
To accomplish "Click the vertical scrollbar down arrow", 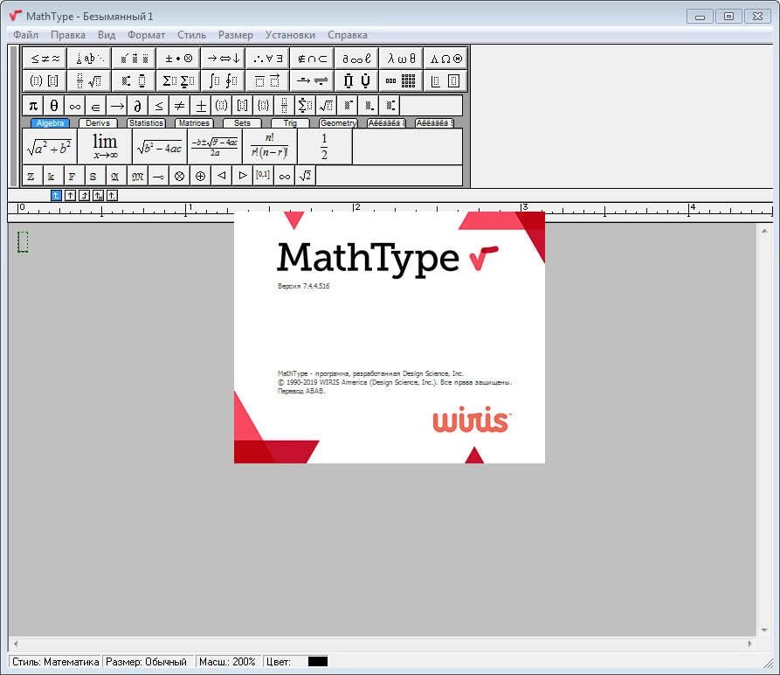I will click(x=764, y=630).
